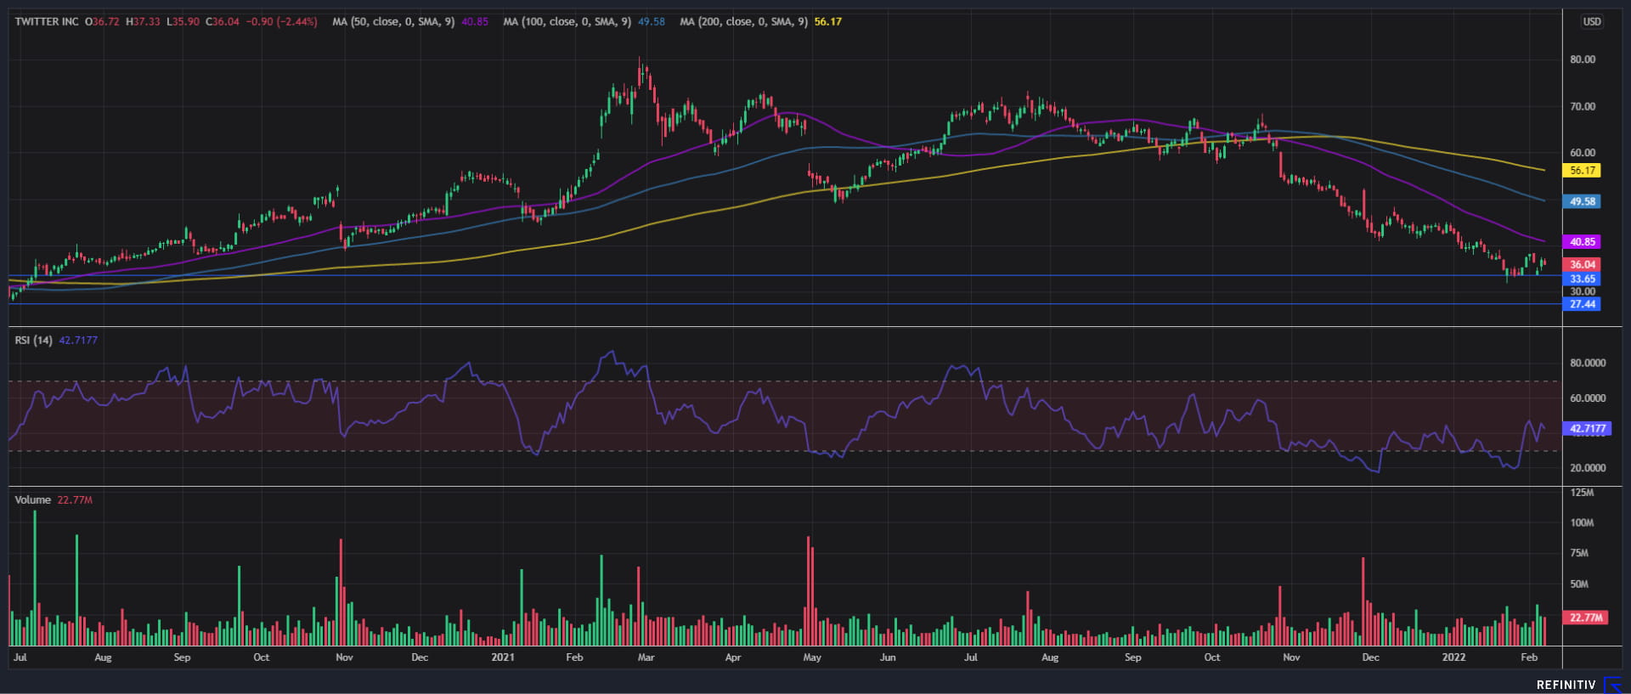Viewport: 1631px width, 694px height.
Task: Click the 56.17 yellow MA price tag
Action: point(1582,171)
